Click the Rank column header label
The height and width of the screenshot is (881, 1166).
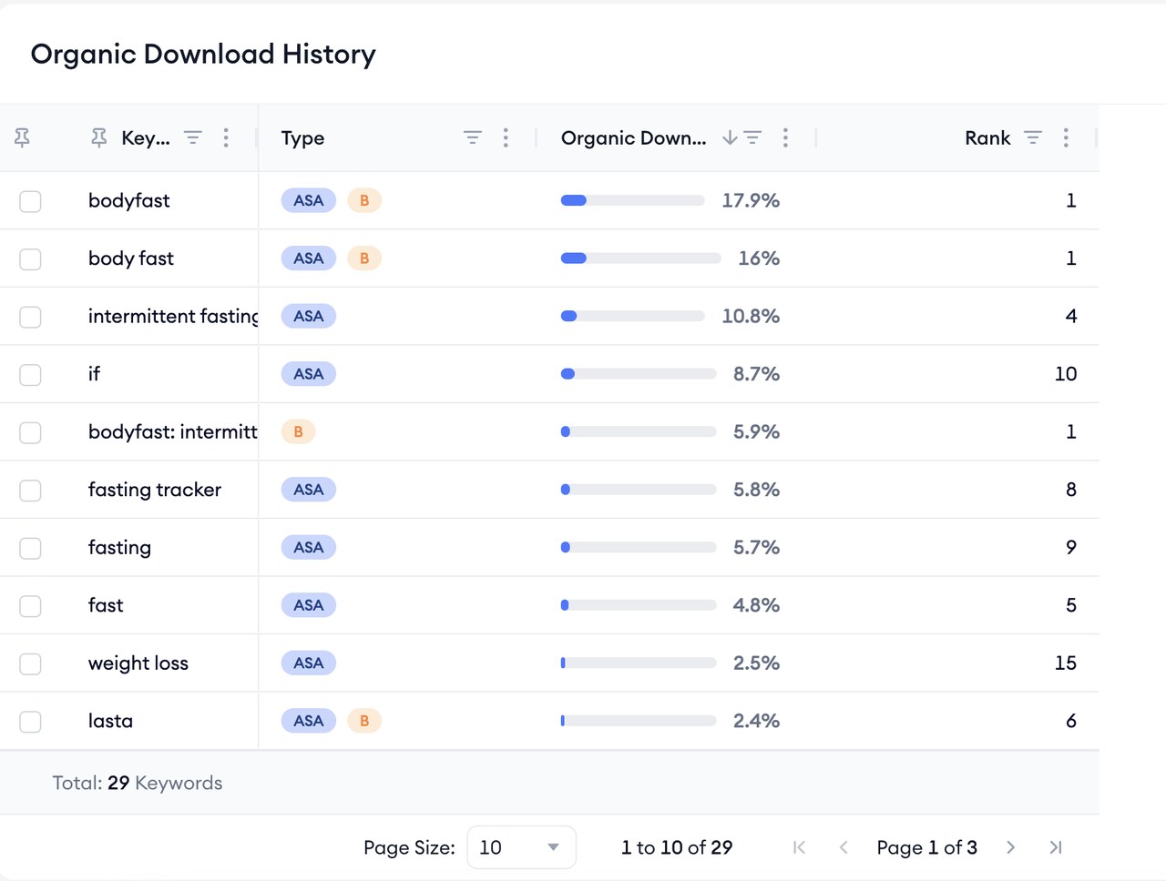tap(987, 137)
